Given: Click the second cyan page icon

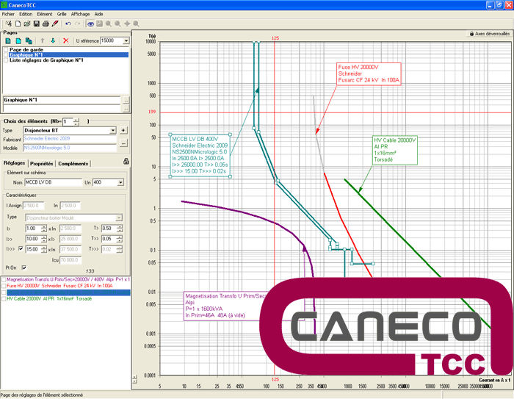Looking at the screenshot, I should point(18,40).
